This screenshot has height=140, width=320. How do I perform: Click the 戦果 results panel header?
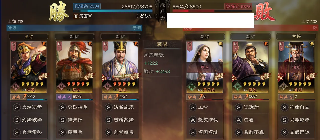tap(163, 45)
